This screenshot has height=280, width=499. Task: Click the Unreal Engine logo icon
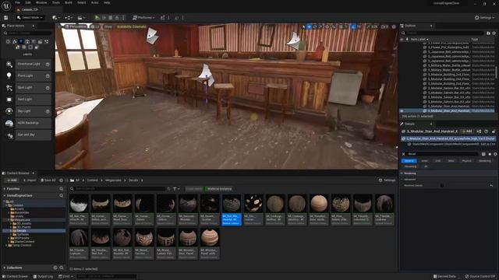(6, 5)
